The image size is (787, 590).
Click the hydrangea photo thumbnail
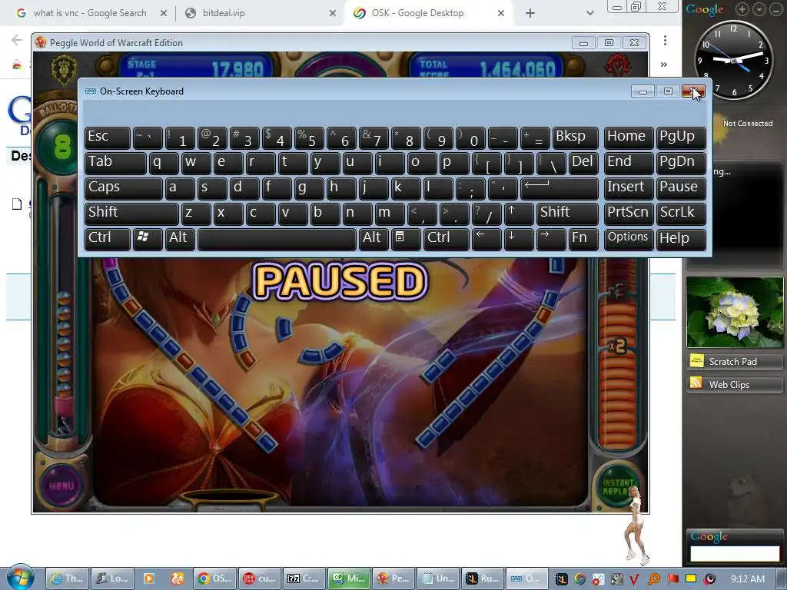click(x=735, y=312)
